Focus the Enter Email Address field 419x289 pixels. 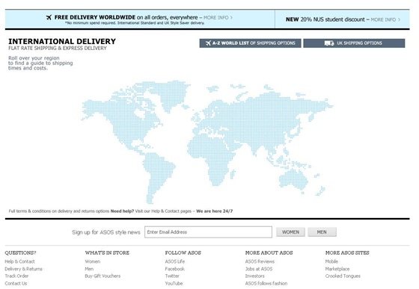point(208,232)
